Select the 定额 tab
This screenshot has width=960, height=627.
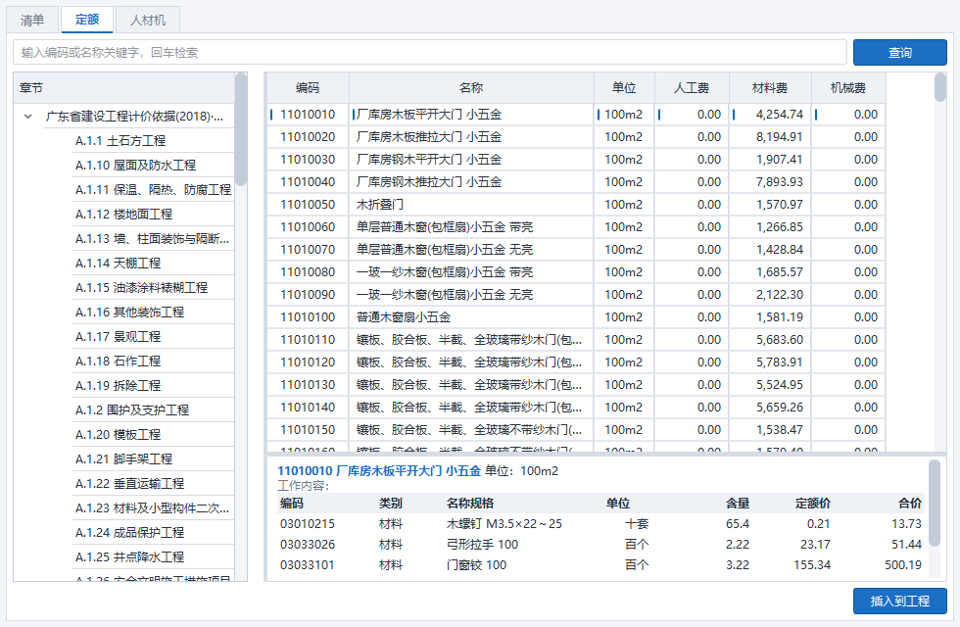(x=87, y=20)
